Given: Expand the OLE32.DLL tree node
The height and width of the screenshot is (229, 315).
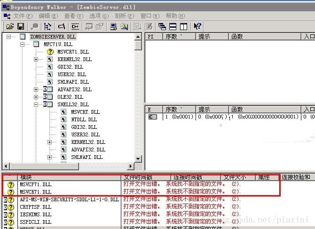Looking at the screenshot, I should click(36, 97).
